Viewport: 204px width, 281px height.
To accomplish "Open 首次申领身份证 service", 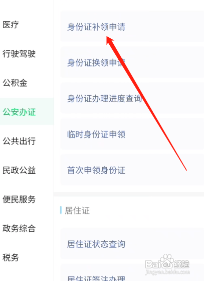I will (x=132, y=170).
